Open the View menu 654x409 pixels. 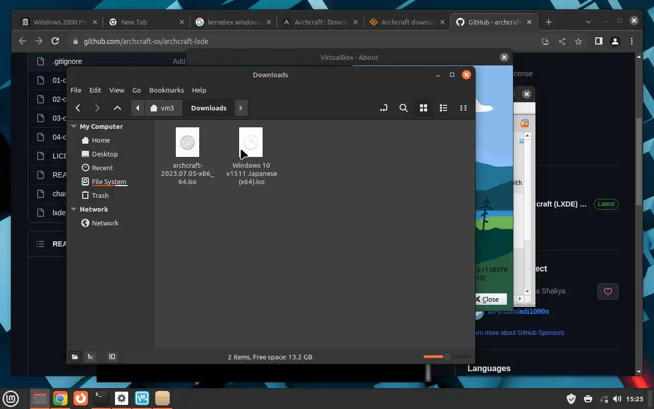(x=116, y=90)
